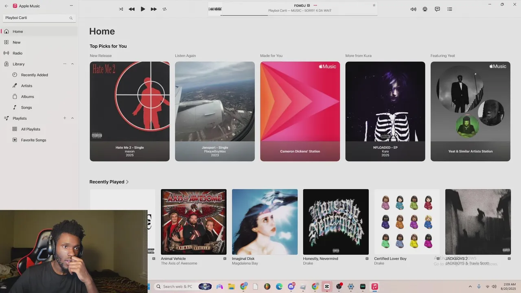Open the Jansport - Single card
Screen dimensions: 521x293
pyautogui.click(x=215, y=111)
